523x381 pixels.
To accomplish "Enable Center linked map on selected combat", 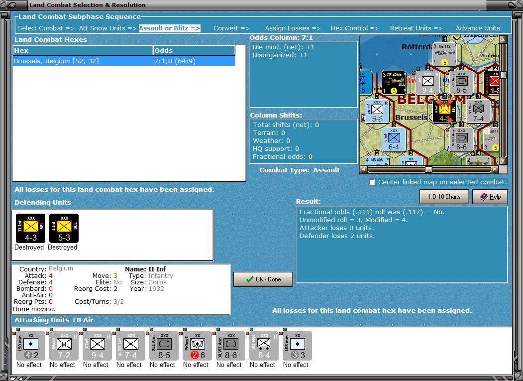I will 372,182.
